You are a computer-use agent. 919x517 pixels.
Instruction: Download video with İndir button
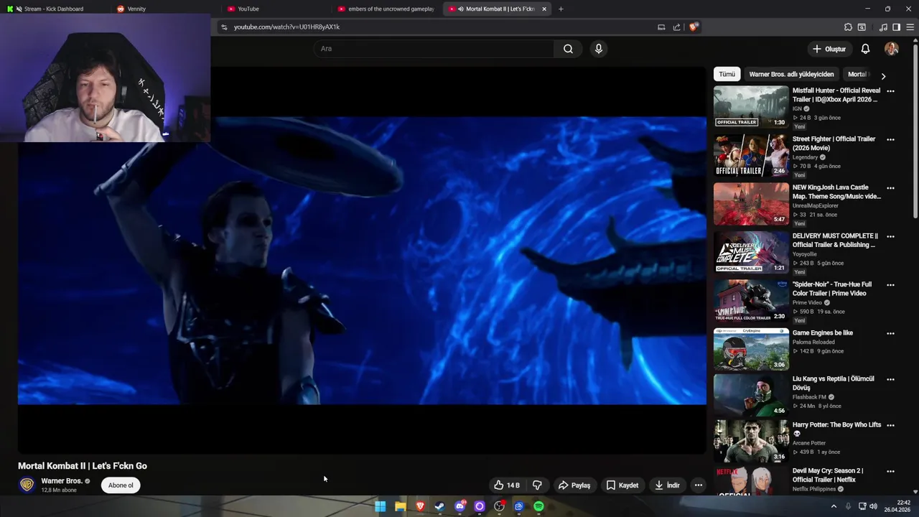pos(667,485)
